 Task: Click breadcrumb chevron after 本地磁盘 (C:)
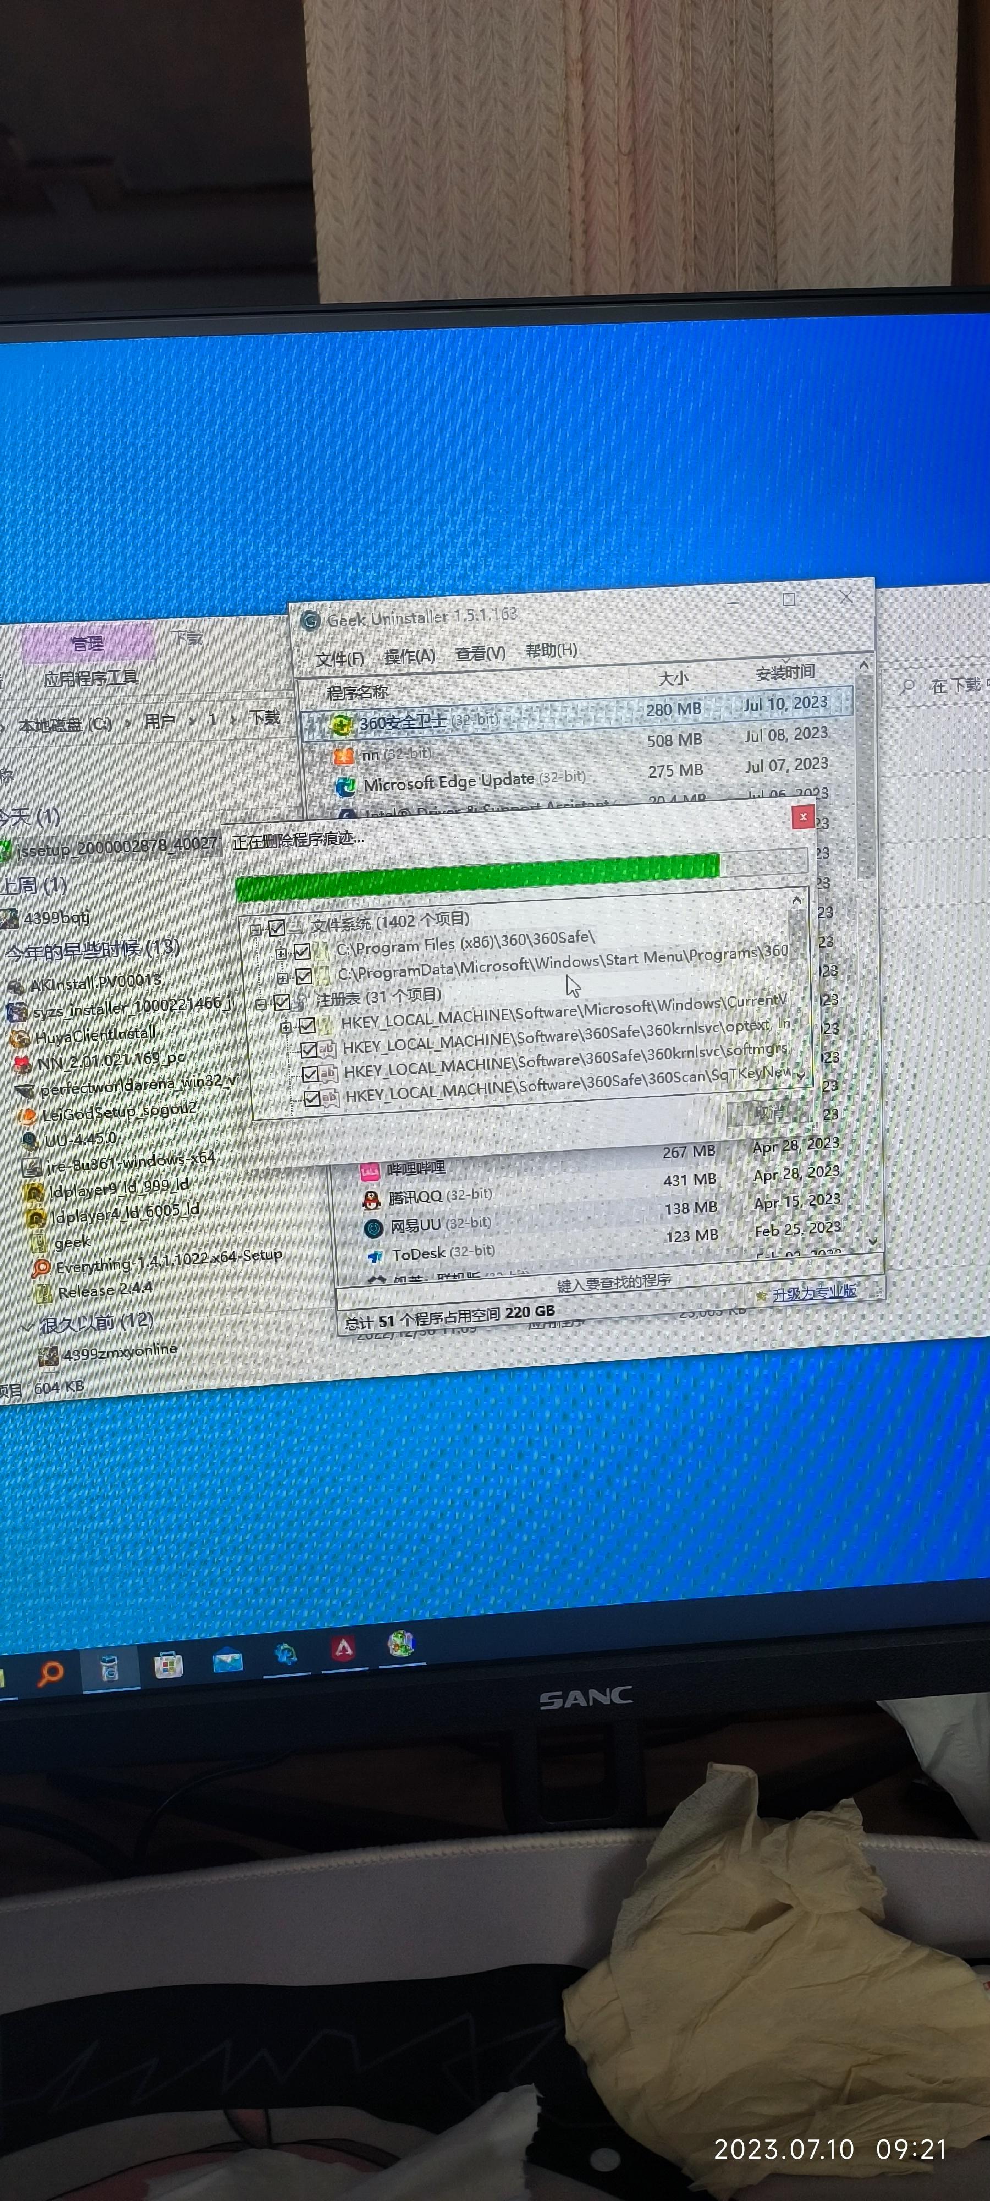point(127,724)
